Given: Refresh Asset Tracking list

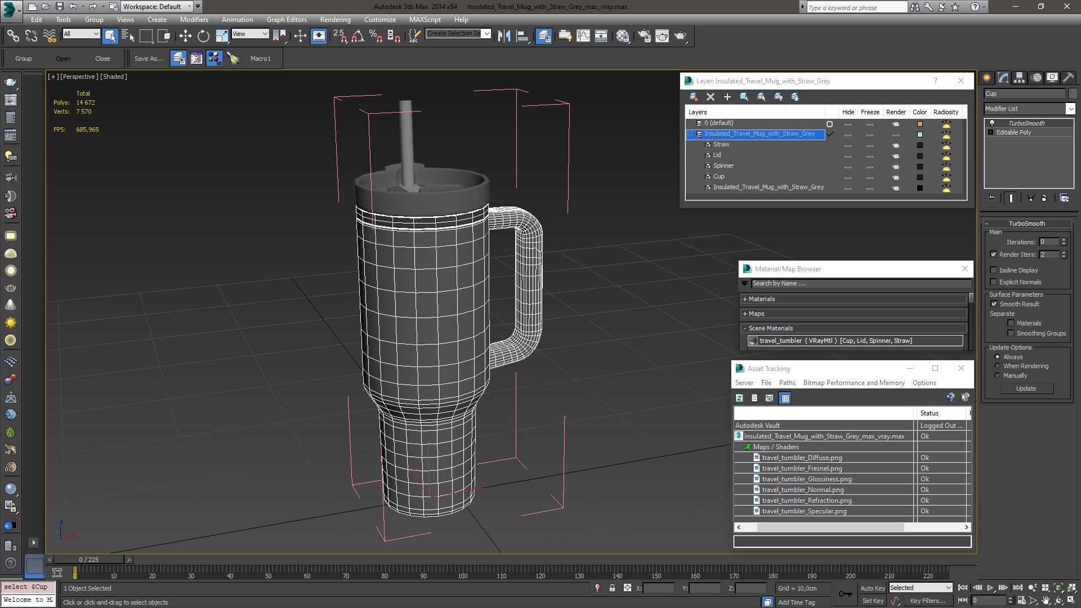Looking at the screenshot, I should click(739, 398).
